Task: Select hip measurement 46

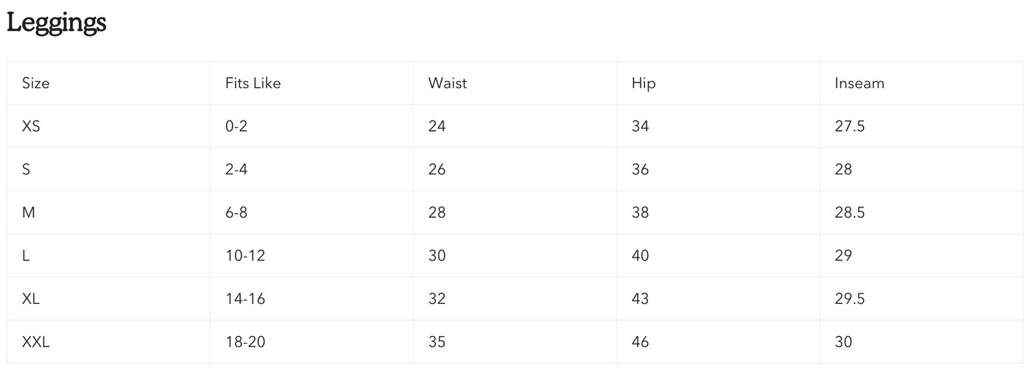Action: [640, 342]
